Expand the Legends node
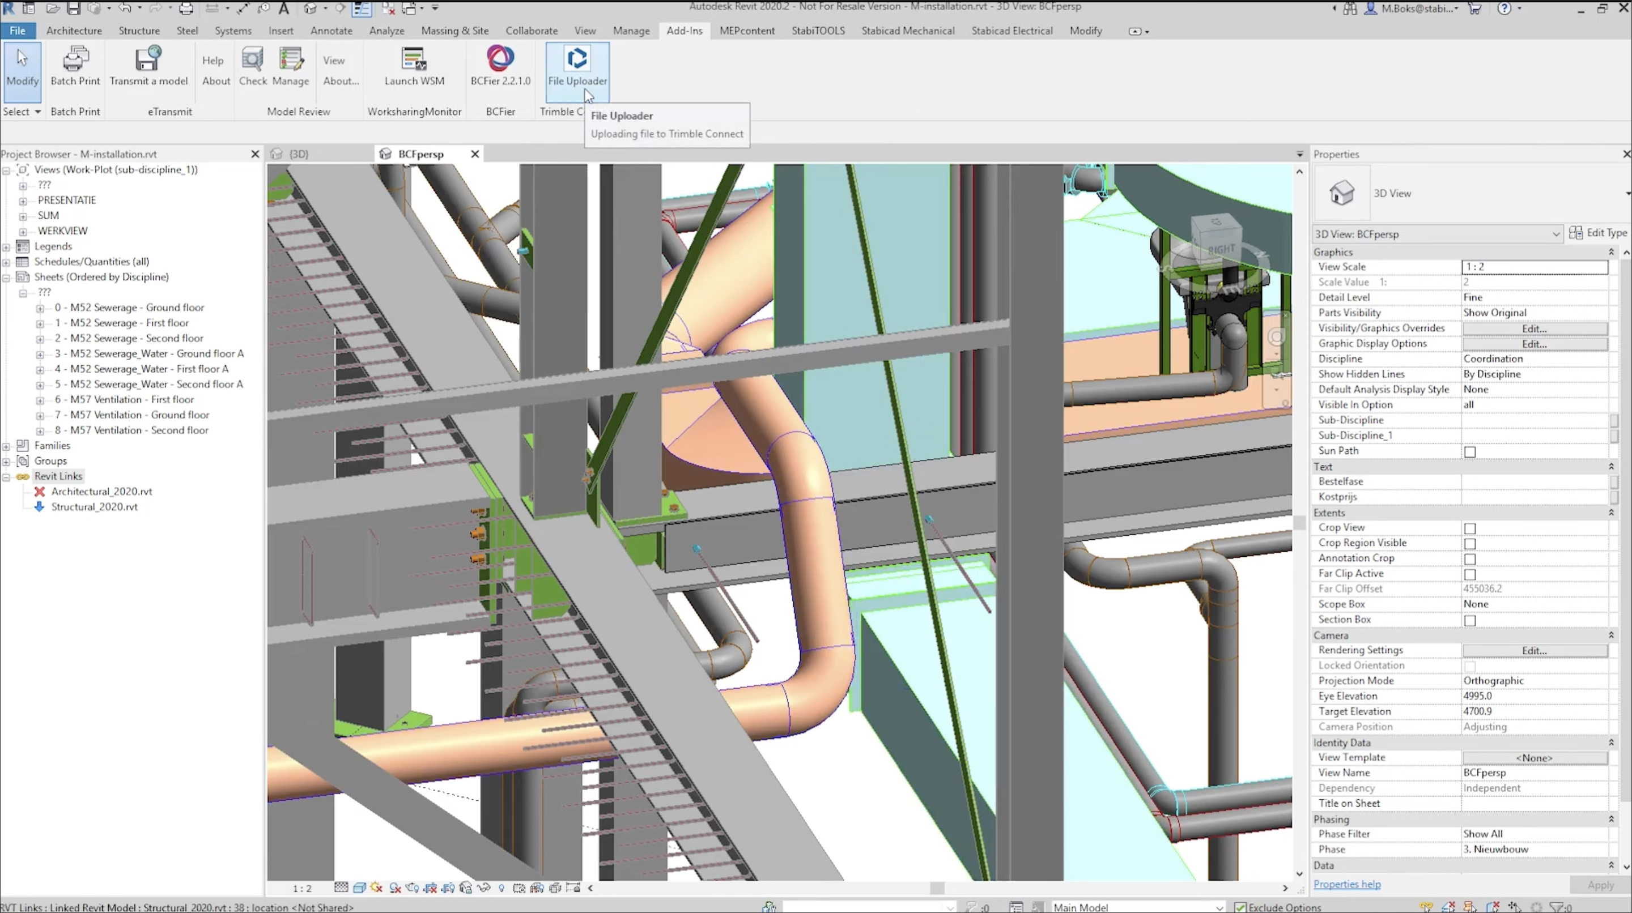The image size is (1632, 913). [6, 246]
